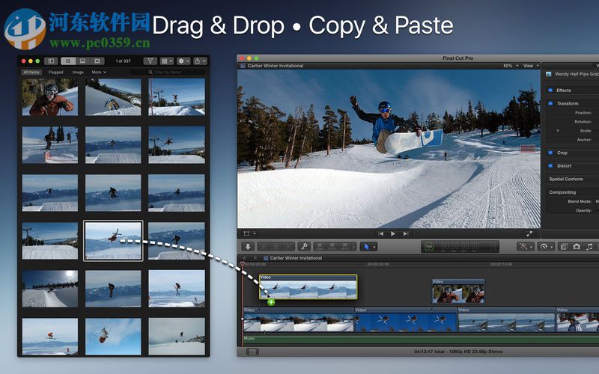The width and height of the screenshot is (599, 374).
Task: Select the highlighted skier jump thumbnail
Action: (x=113, y=241)
